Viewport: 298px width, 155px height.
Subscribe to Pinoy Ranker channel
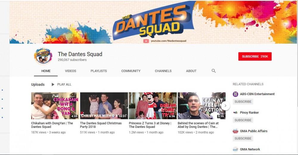[x=243, y=120]
